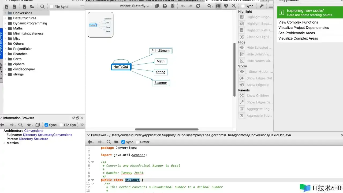Click the open folder icon in Previewer toolbar
343x193 pixels.
coord(116,142)
